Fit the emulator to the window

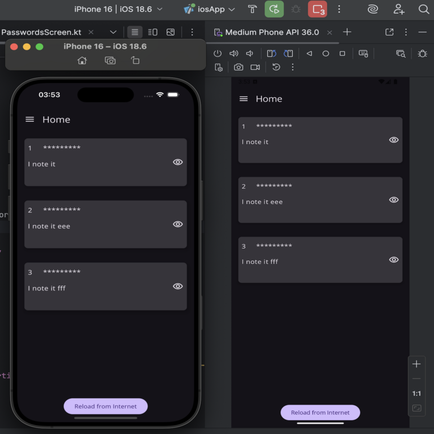(416, 408)
